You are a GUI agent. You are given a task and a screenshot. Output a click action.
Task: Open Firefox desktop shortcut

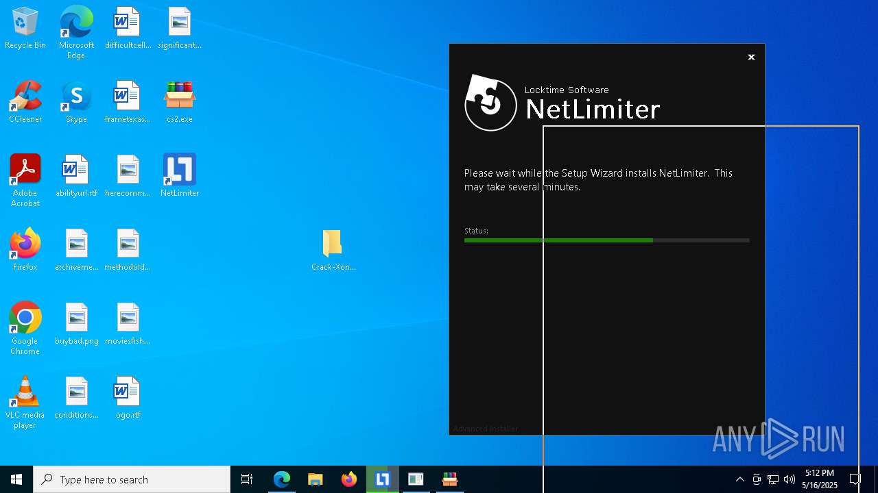(x=25, y=251)
